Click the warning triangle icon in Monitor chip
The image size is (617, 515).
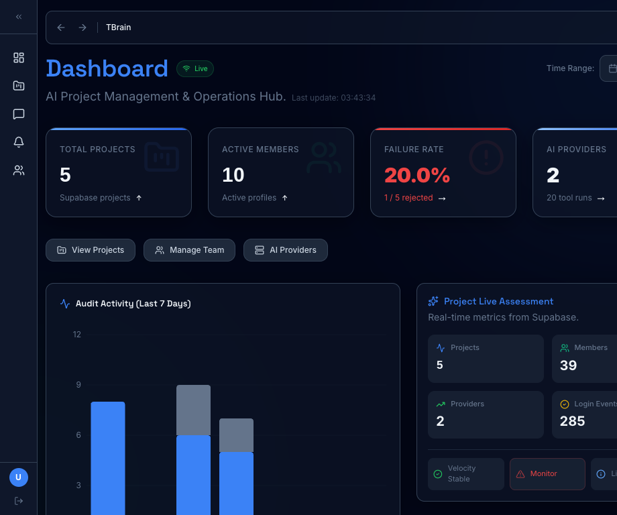520,474
